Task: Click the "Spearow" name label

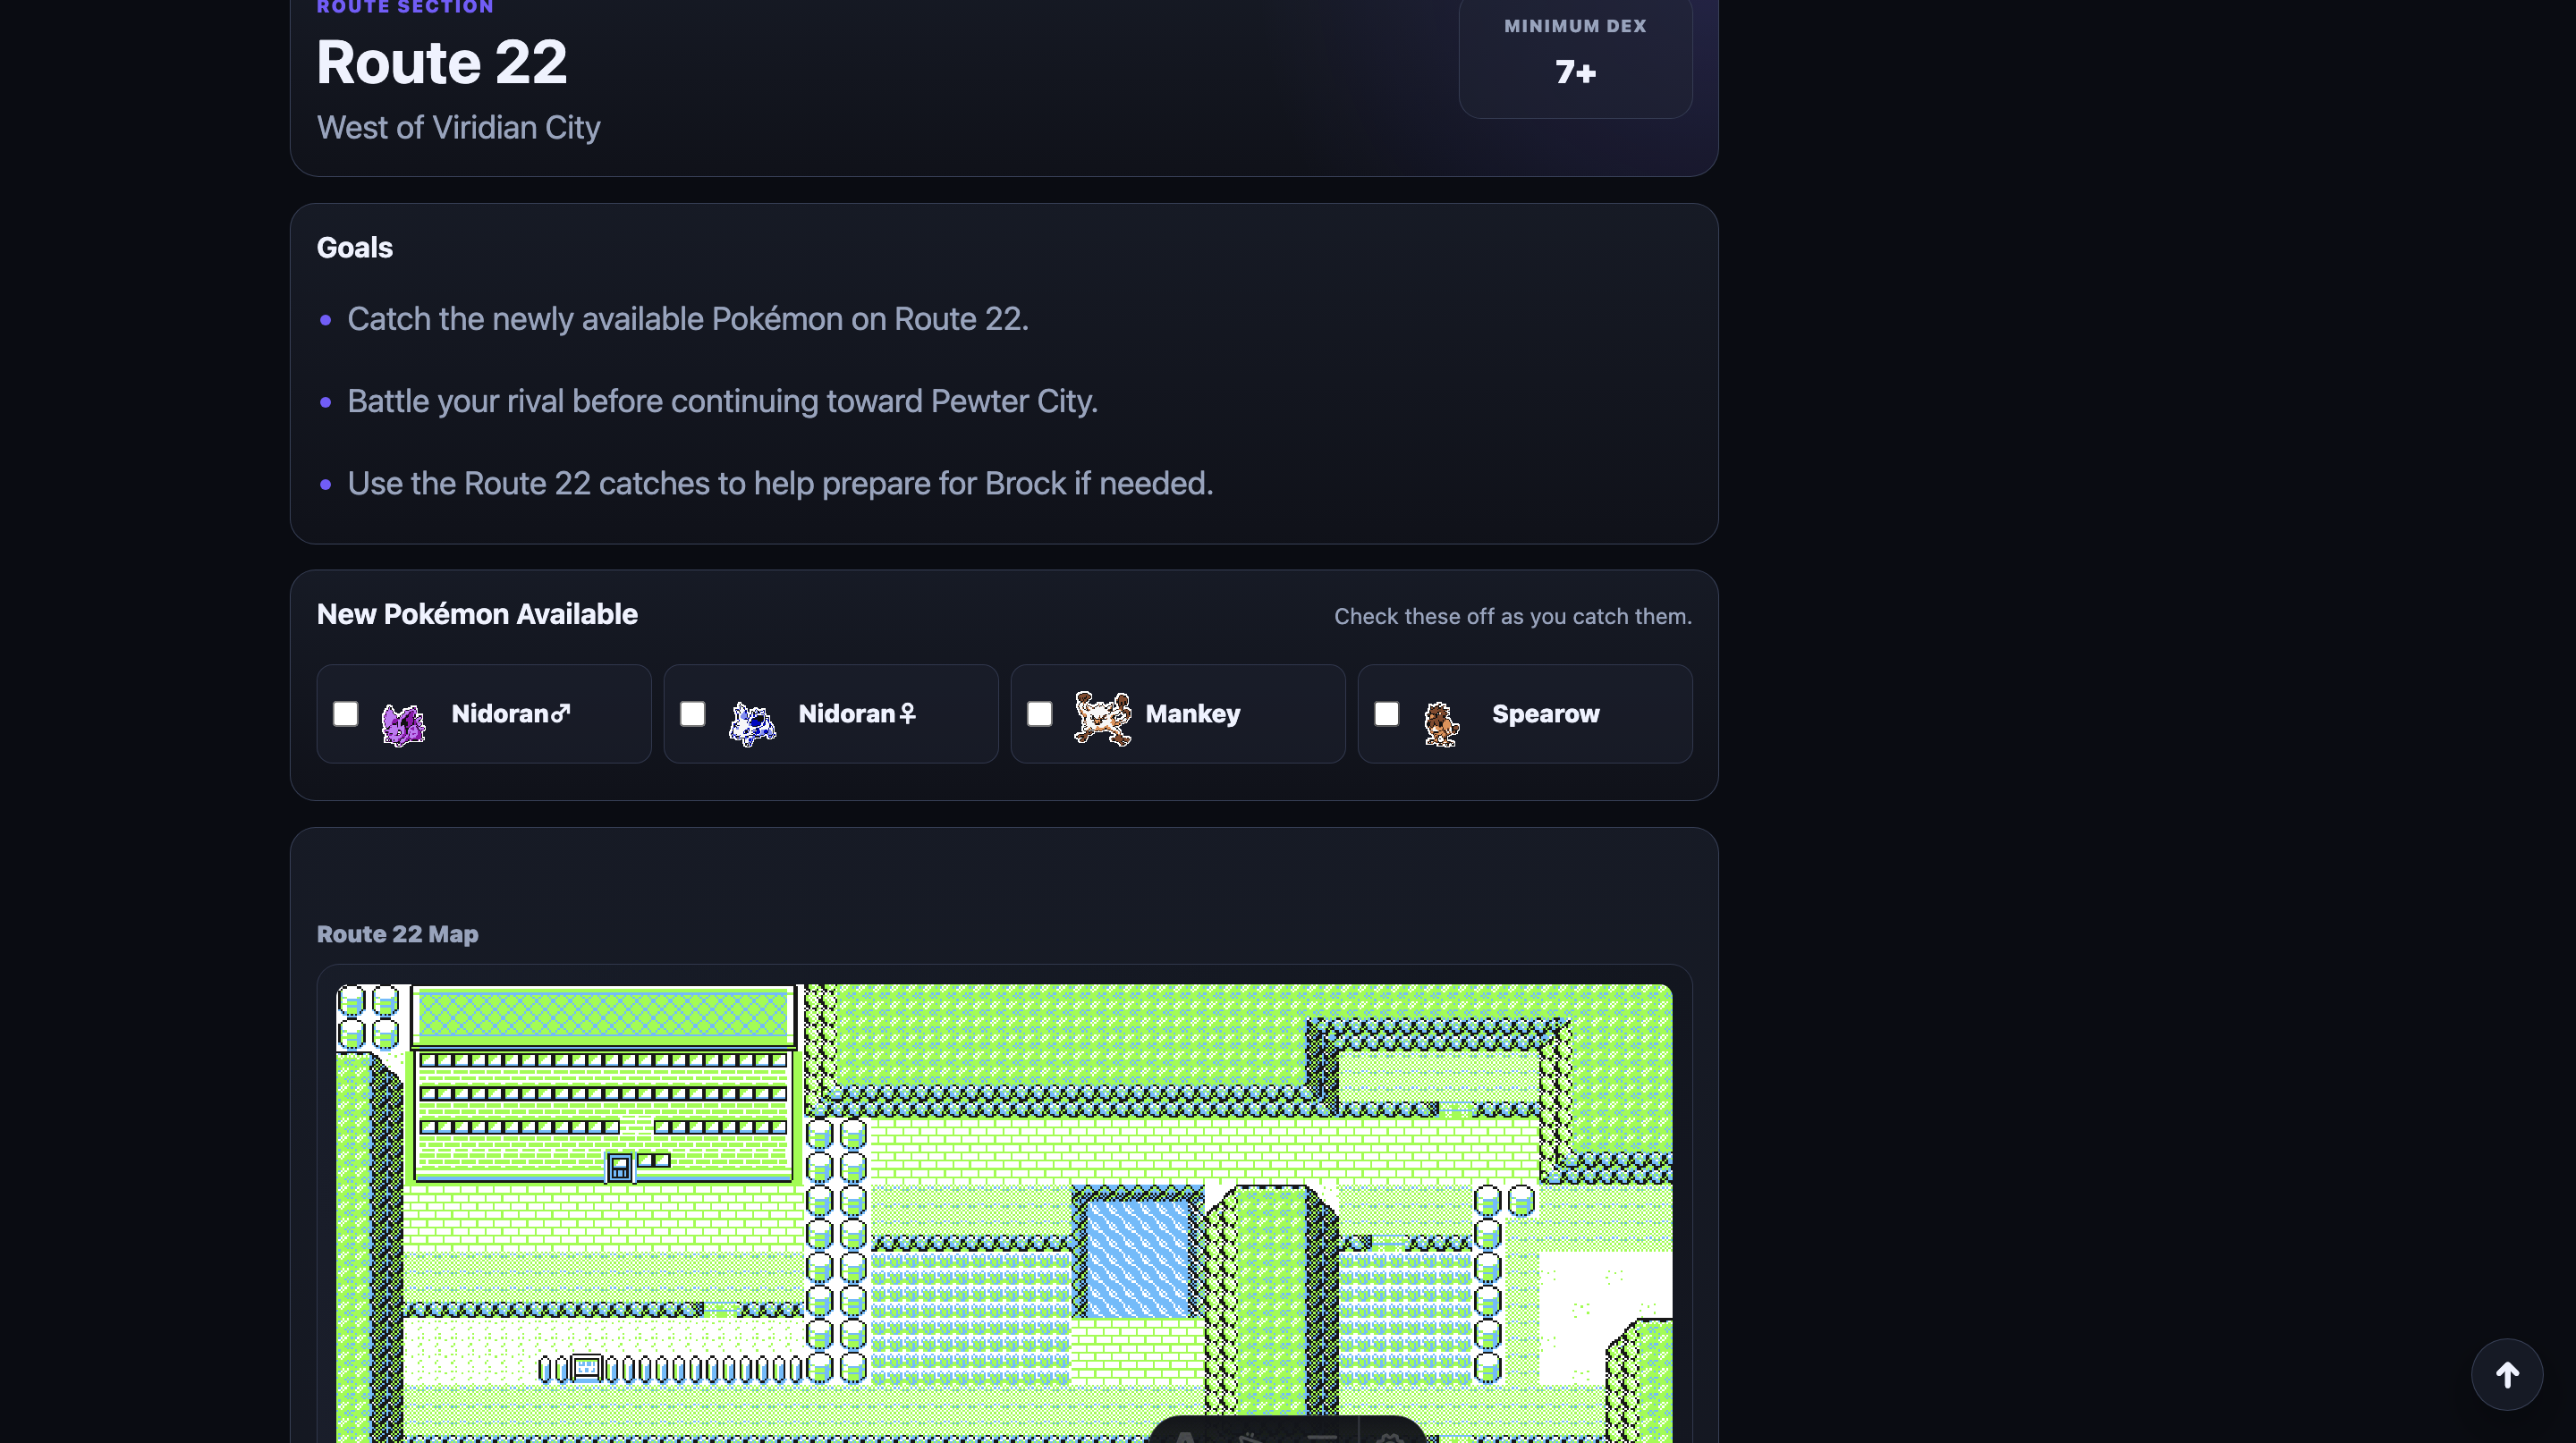Action: coord(1546,713)
